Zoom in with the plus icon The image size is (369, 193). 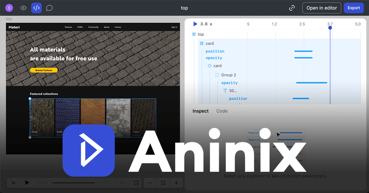pyautogui.click(x=176, y=183)
